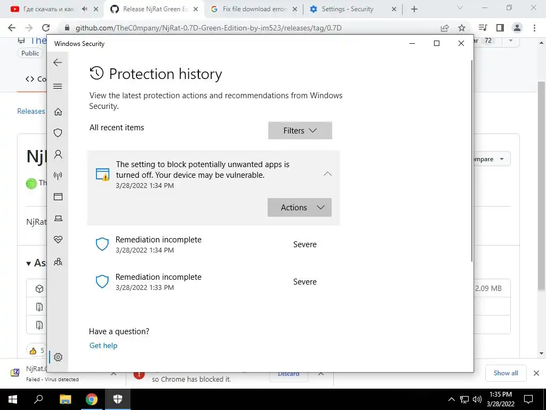Open Account protection person icon
Screen dimensions: 546x410
coord(58,154)
